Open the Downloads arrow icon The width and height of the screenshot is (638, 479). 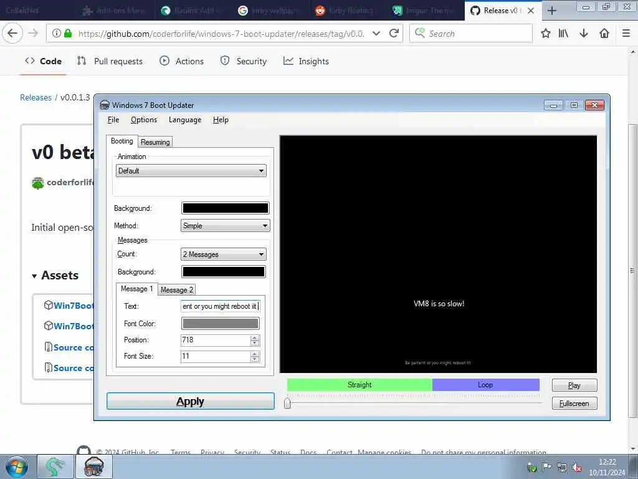coord(583,34)
